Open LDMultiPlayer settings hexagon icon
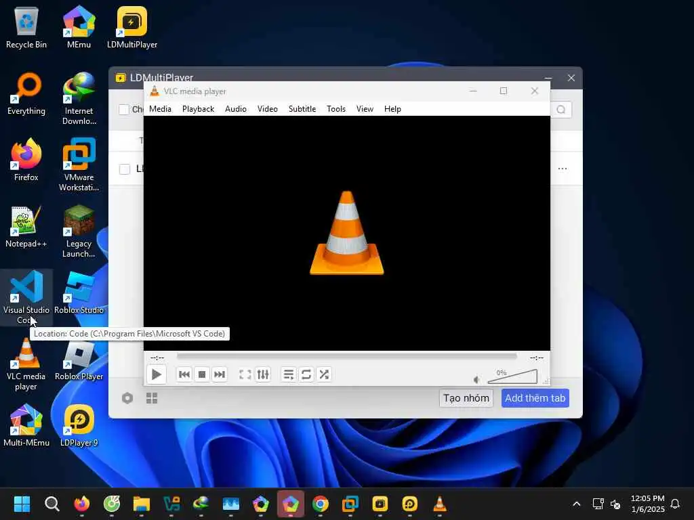 point(127,398)
